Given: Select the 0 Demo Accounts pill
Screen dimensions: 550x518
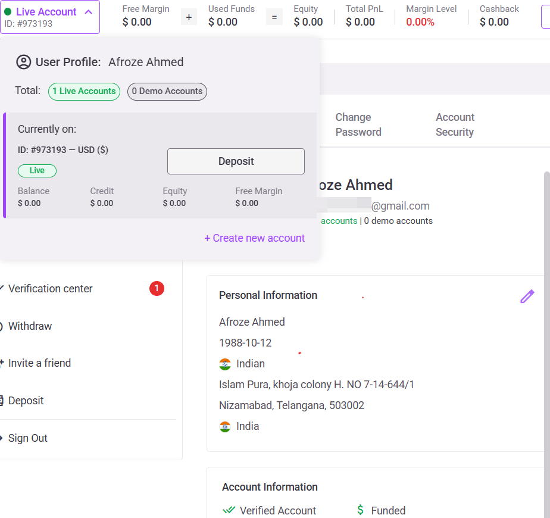Looking at the screenshot, I should 167,91.
